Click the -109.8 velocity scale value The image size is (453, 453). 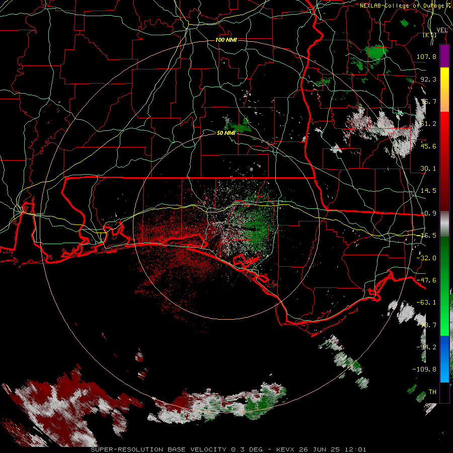(x=424, y=369)
